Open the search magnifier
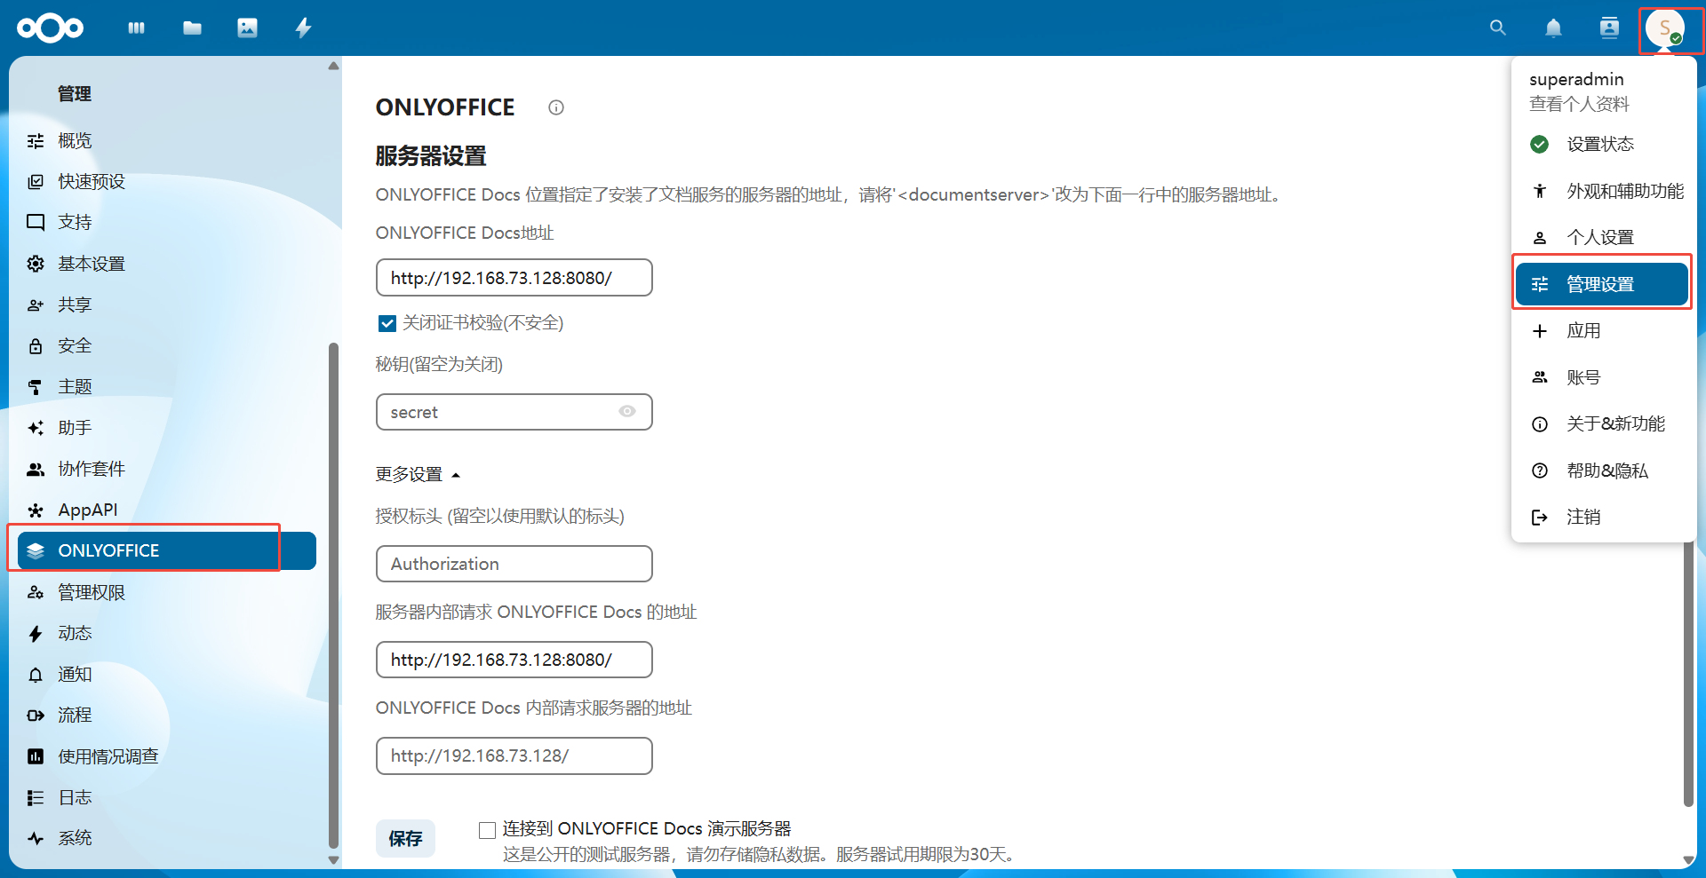1706x878 pixels. pos(1497,28)
